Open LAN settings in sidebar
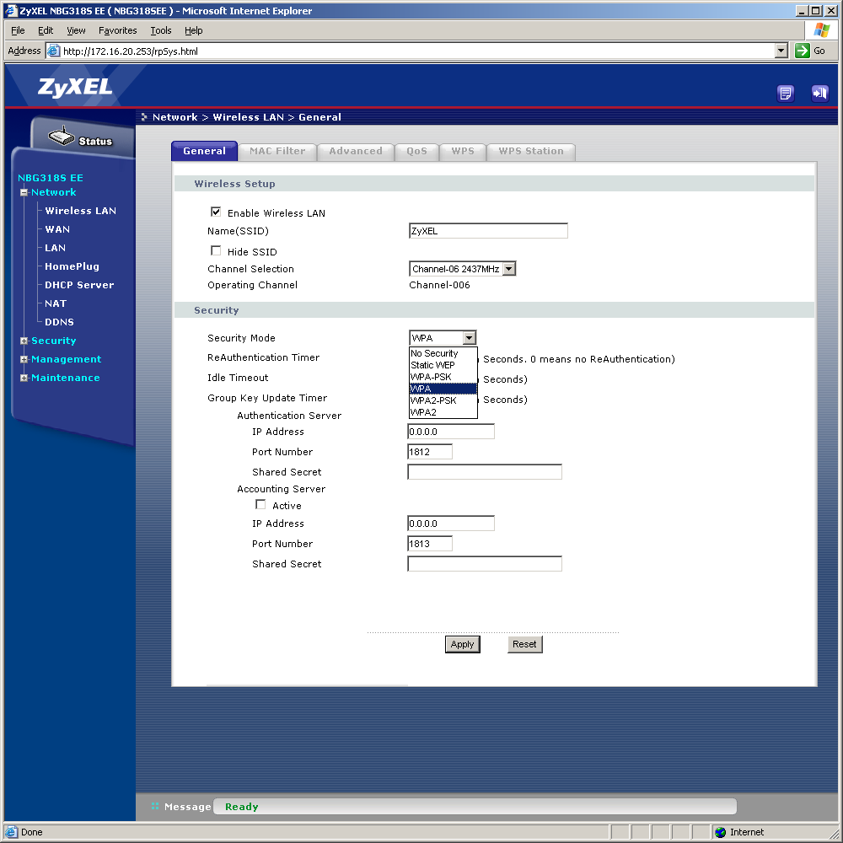The height and width of the screenshot is (843, 843). tap(56, 248)
